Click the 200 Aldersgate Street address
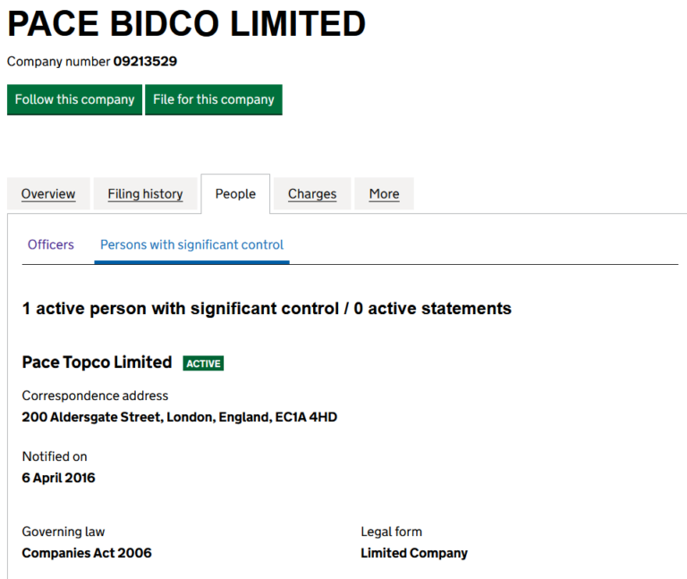 (179, 417)
